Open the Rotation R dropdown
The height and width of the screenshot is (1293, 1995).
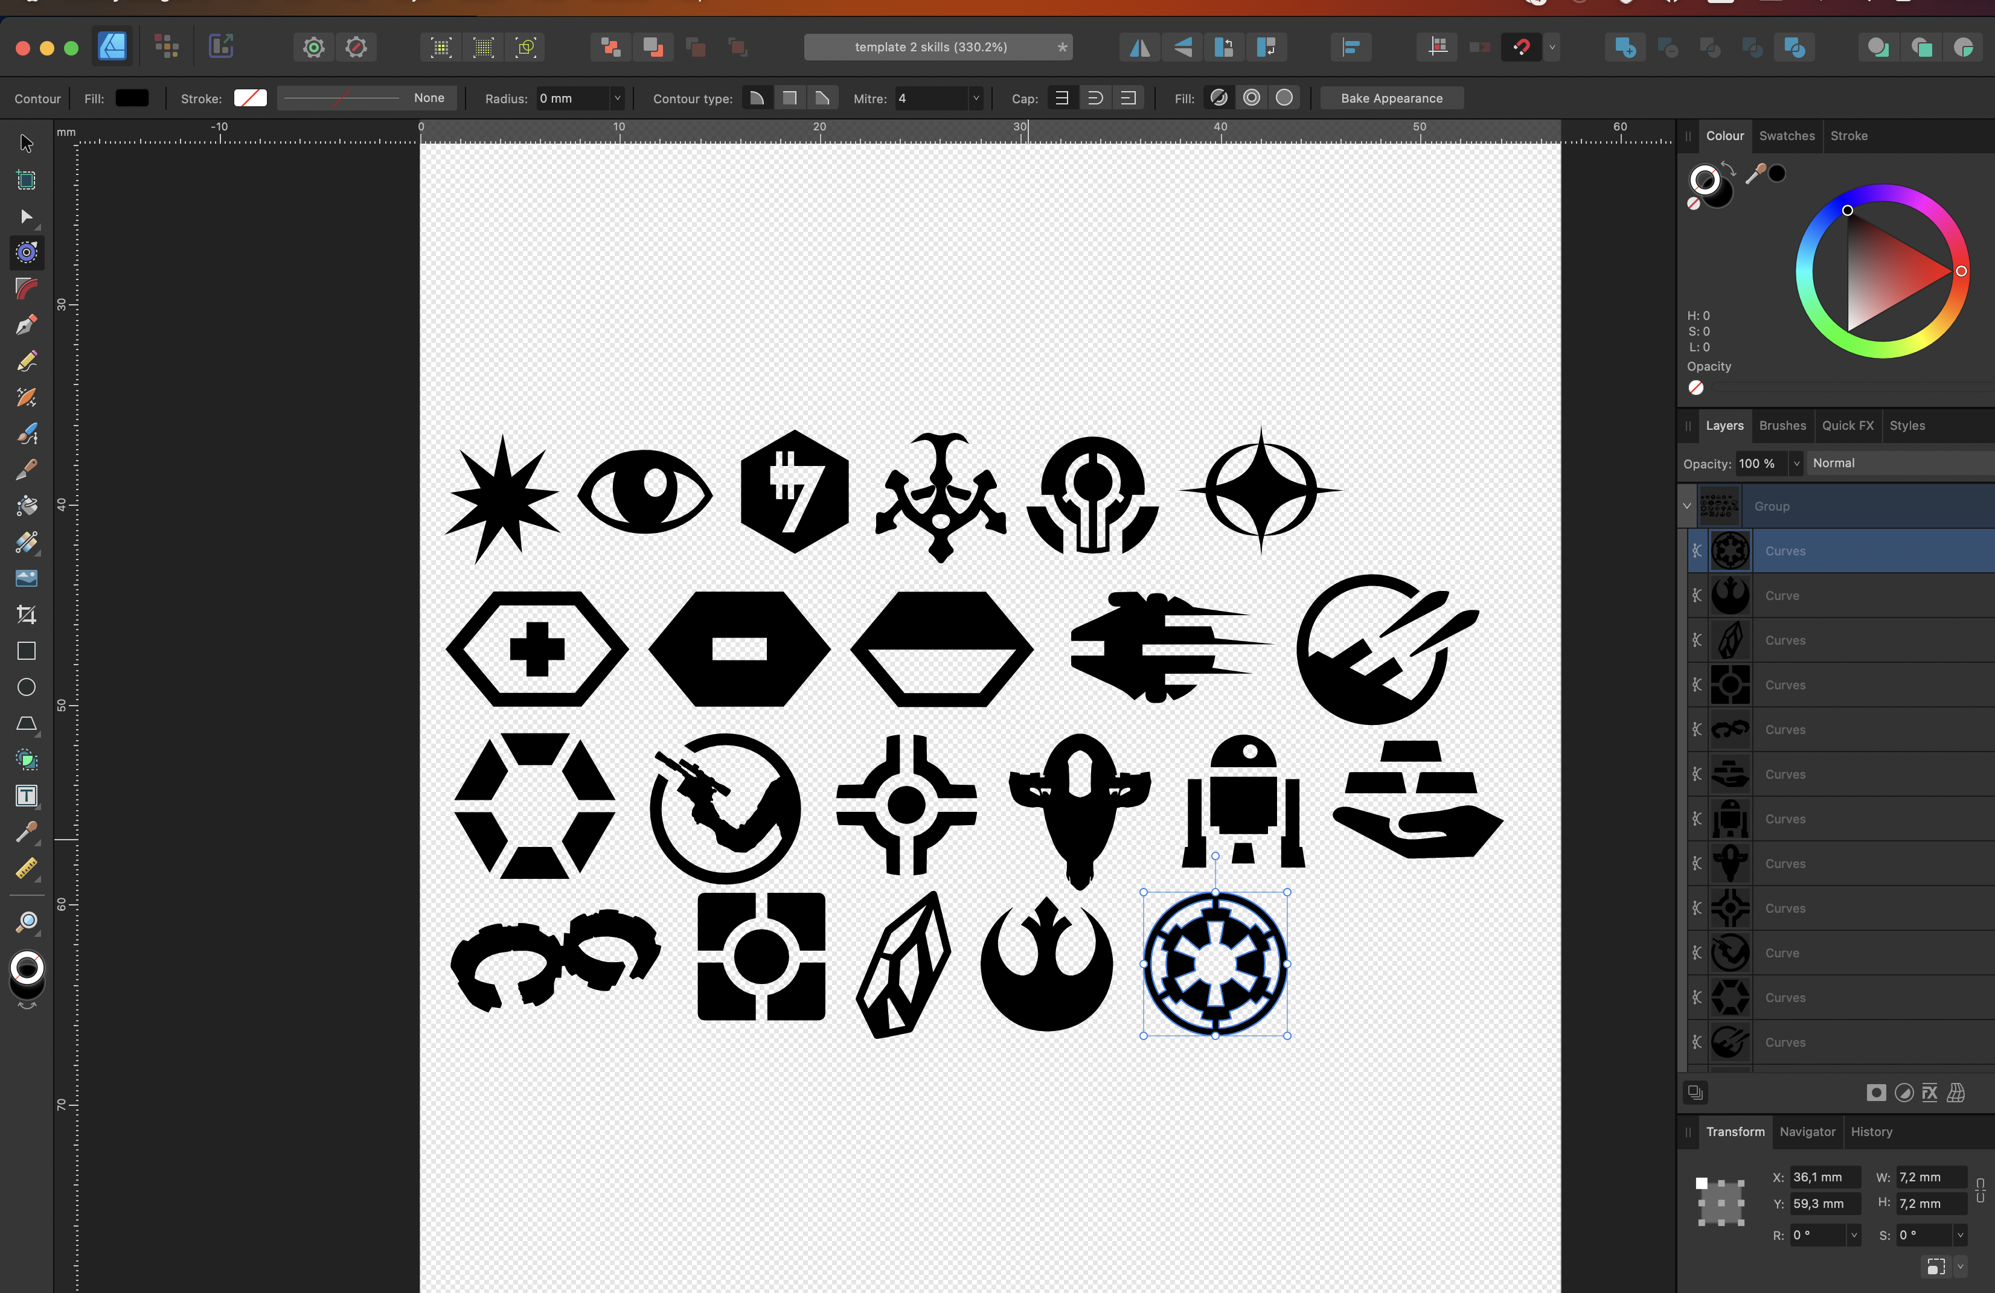pos(1854,1235)
